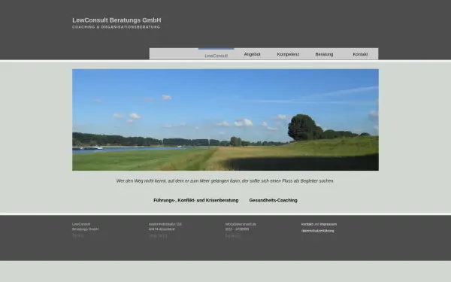Click the footer kontakt link

click(x=307, y=224)
